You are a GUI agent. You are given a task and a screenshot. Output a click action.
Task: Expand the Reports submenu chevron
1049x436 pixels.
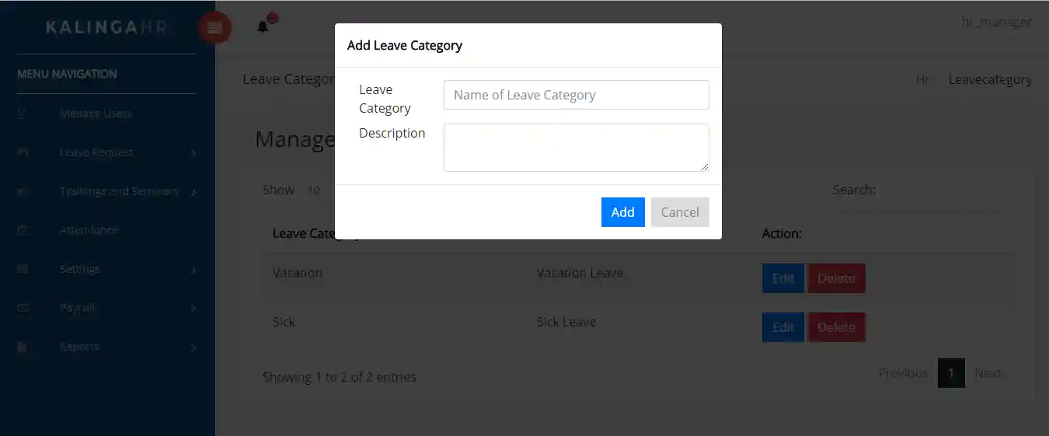tap(193, 347)
